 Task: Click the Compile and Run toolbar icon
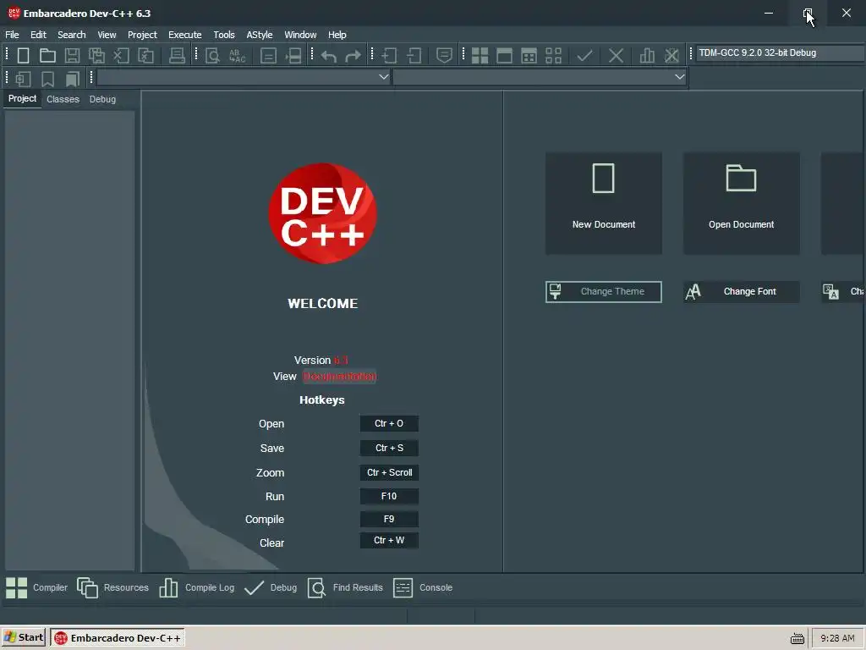click(x=529, y=55)
